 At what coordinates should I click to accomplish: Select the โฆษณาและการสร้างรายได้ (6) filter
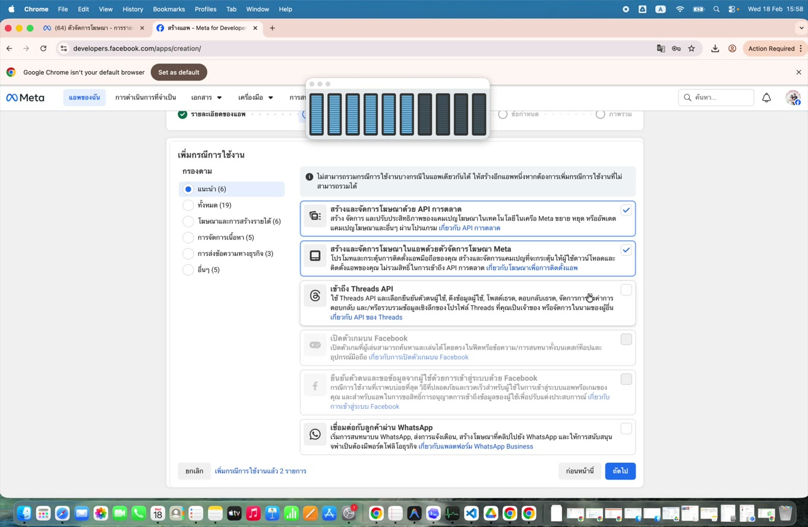188,221
